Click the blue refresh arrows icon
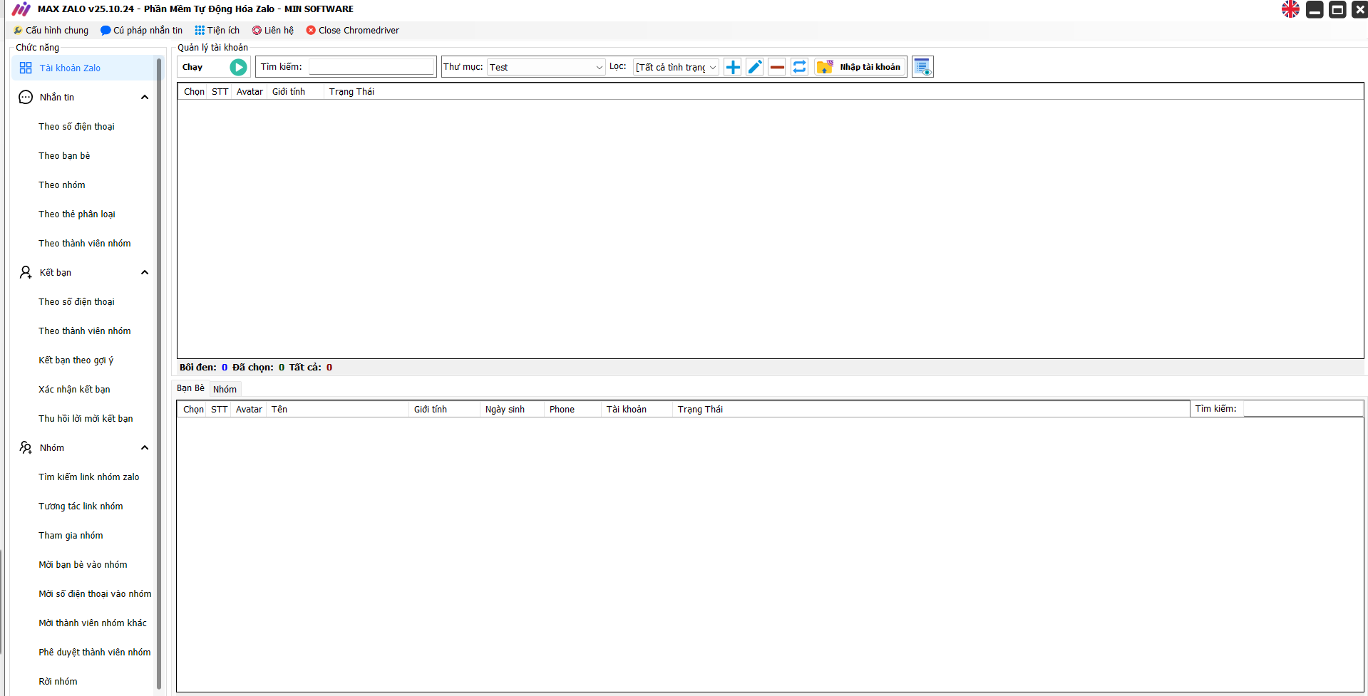 tap(799, 67)
